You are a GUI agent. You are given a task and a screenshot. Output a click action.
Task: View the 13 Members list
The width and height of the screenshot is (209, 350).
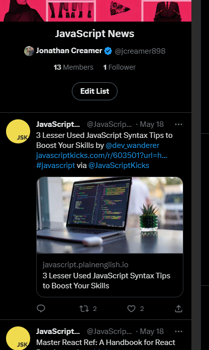pyautogui.click(x=73, y=67)
